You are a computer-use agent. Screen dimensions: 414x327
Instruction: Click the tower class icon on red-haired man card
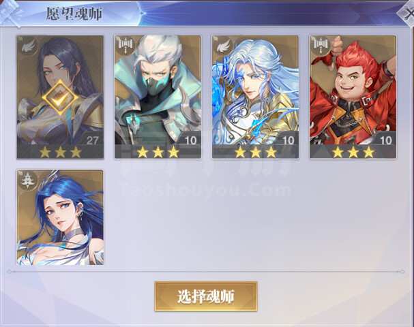[x=321, y=46]
